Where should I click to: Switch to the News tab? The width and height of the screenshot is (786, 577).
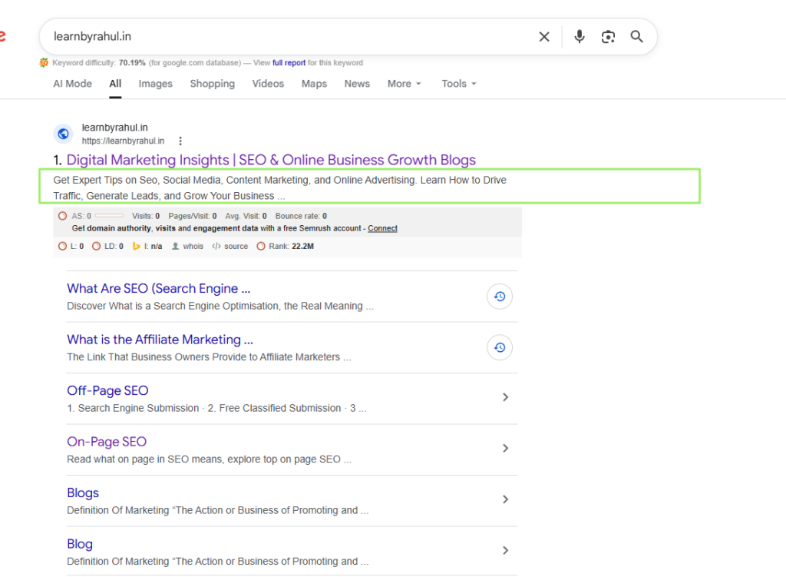(357, 84)
